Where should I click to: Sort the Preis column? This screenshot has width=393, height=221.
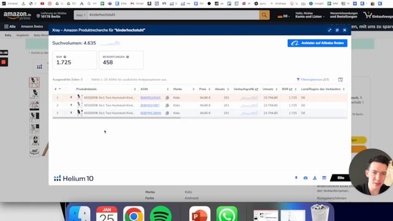[x=209, y=89]
